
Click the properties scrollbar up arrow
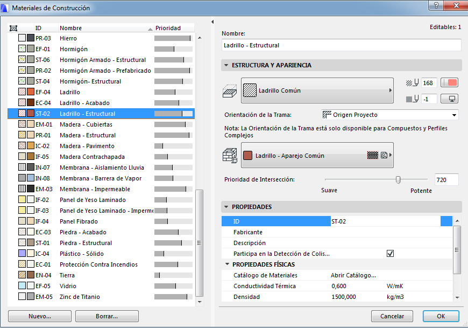[457, 221]
